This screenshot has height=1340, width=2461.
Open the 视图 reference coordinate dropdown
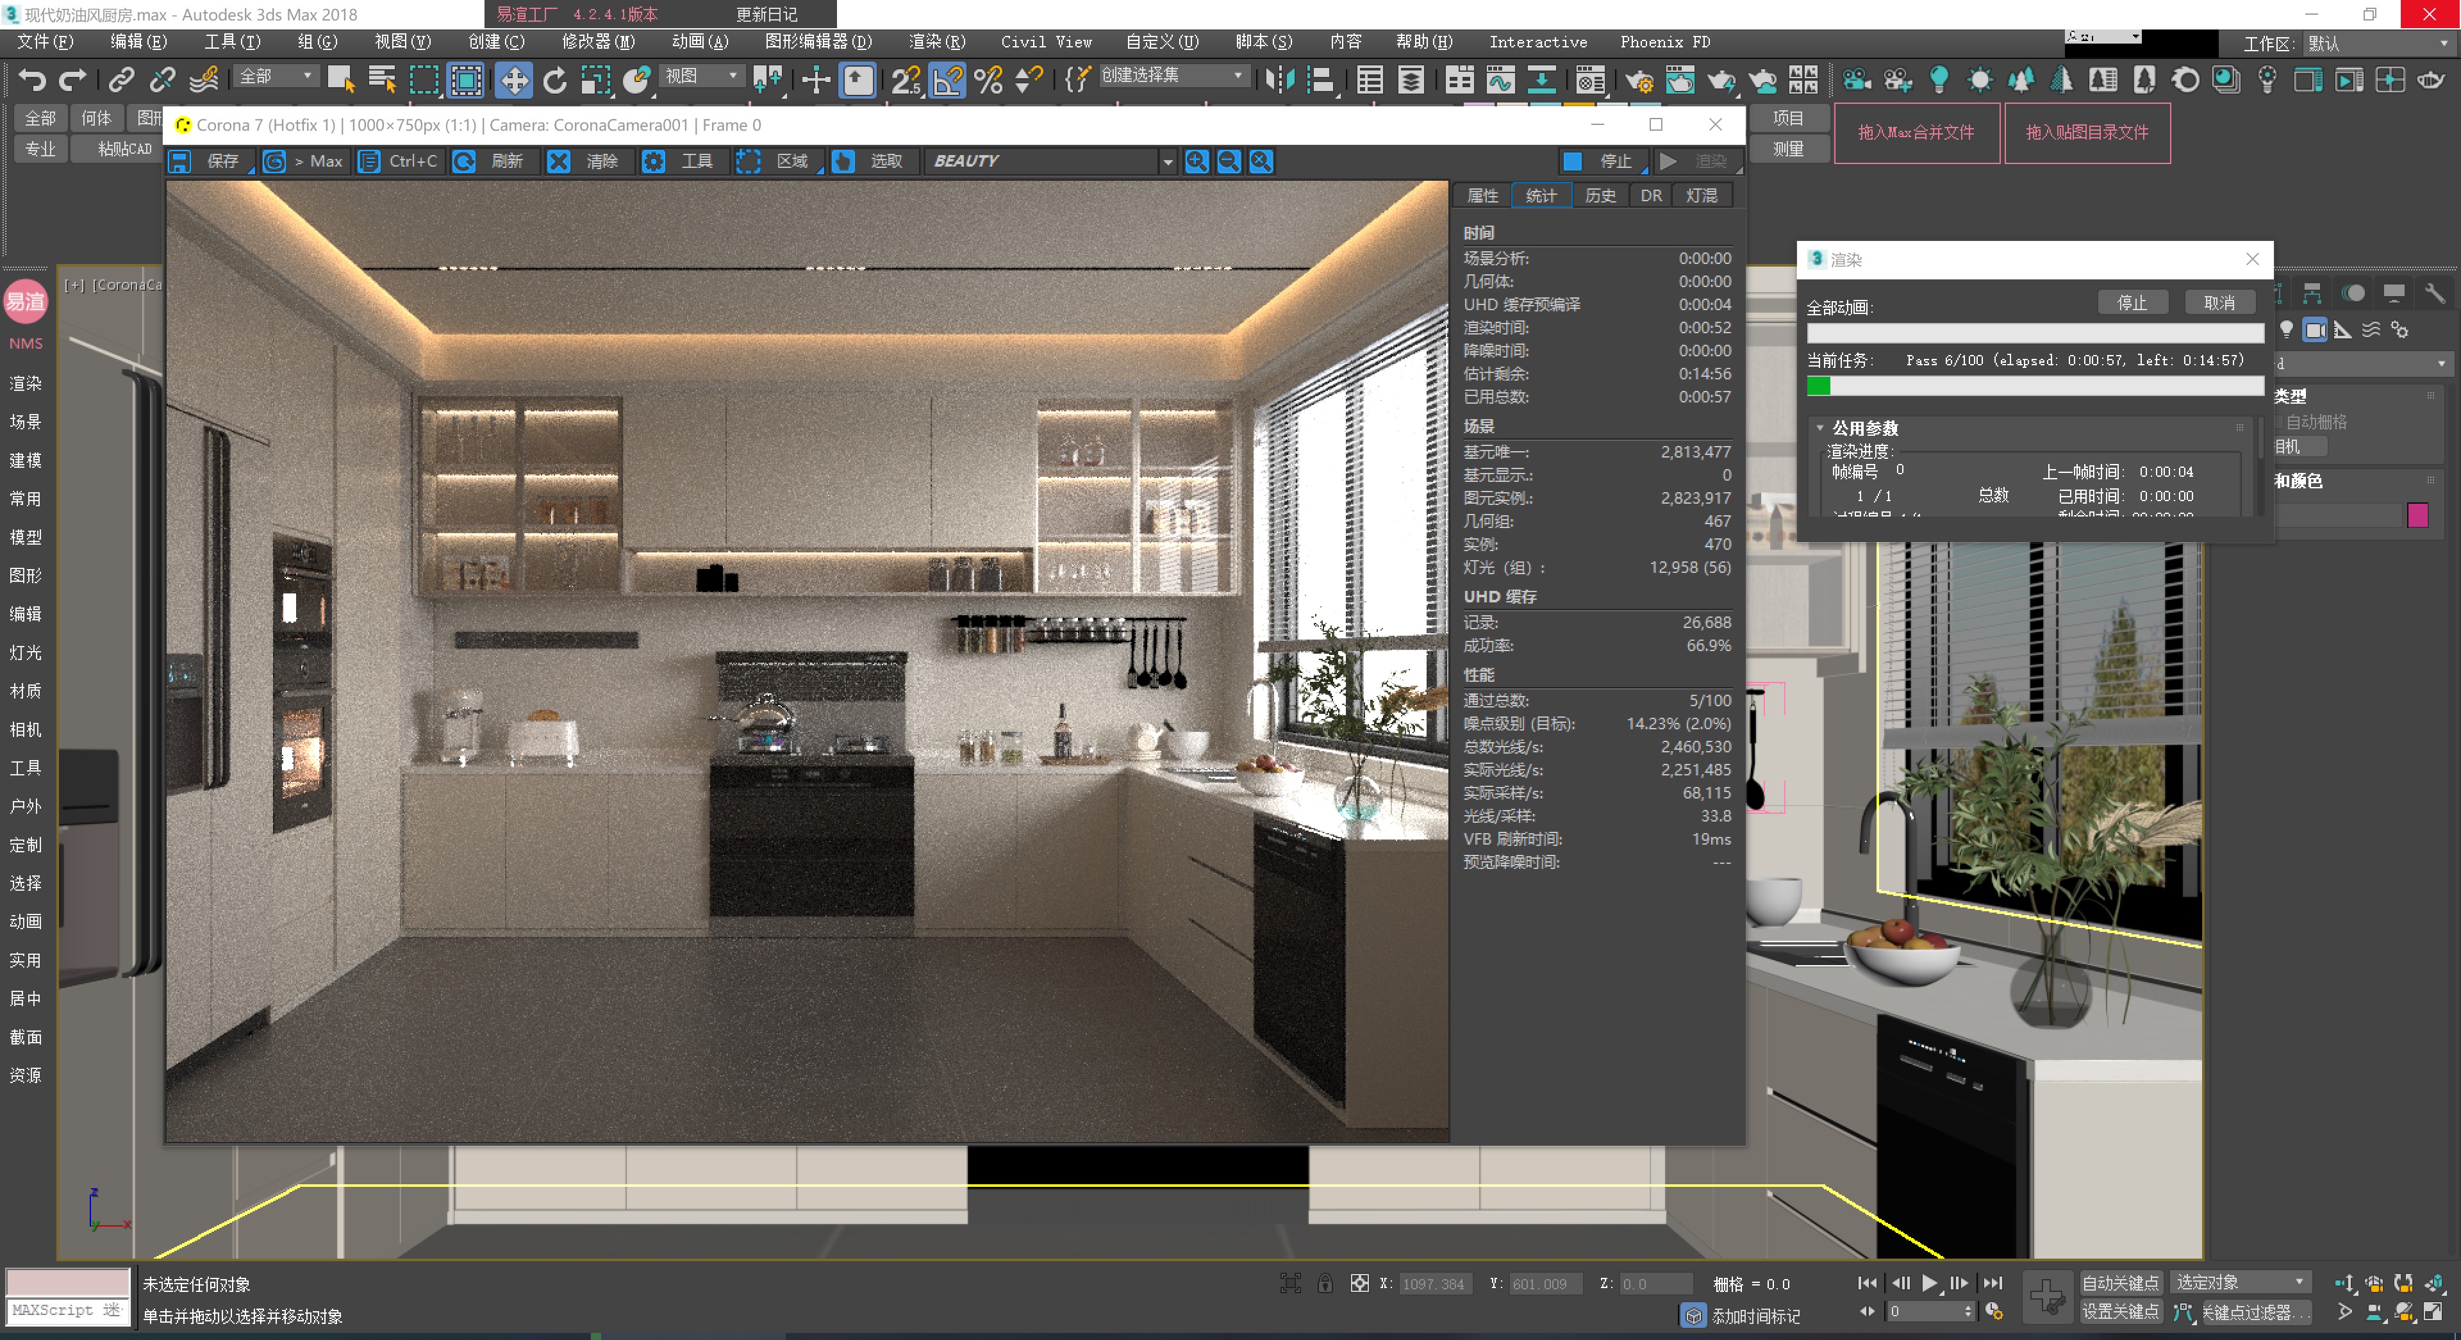702,76
